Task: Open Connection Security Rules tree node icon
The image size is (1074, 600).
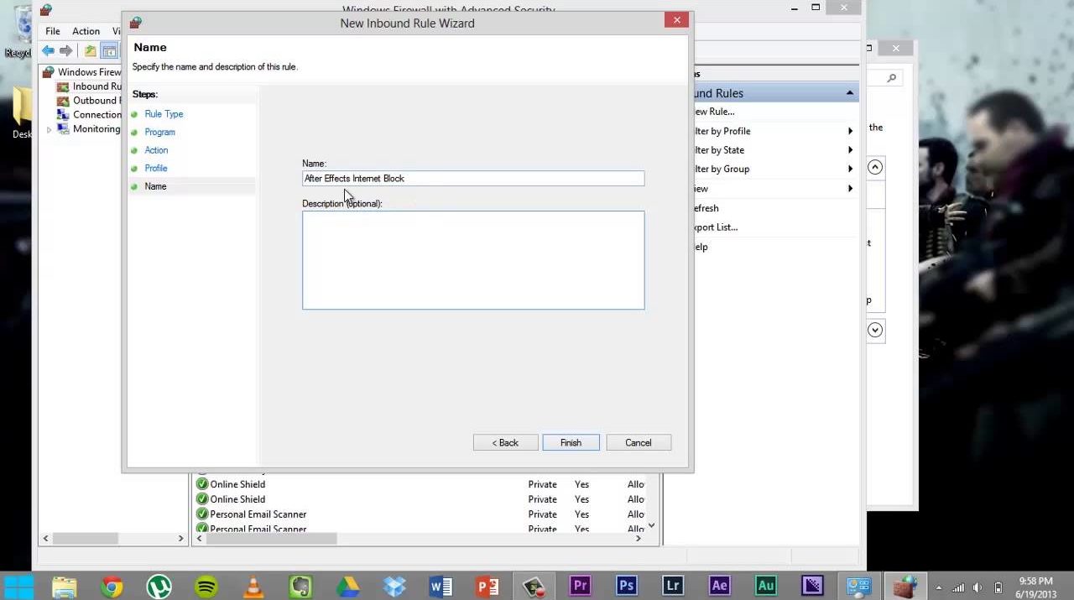Action: 63,115
